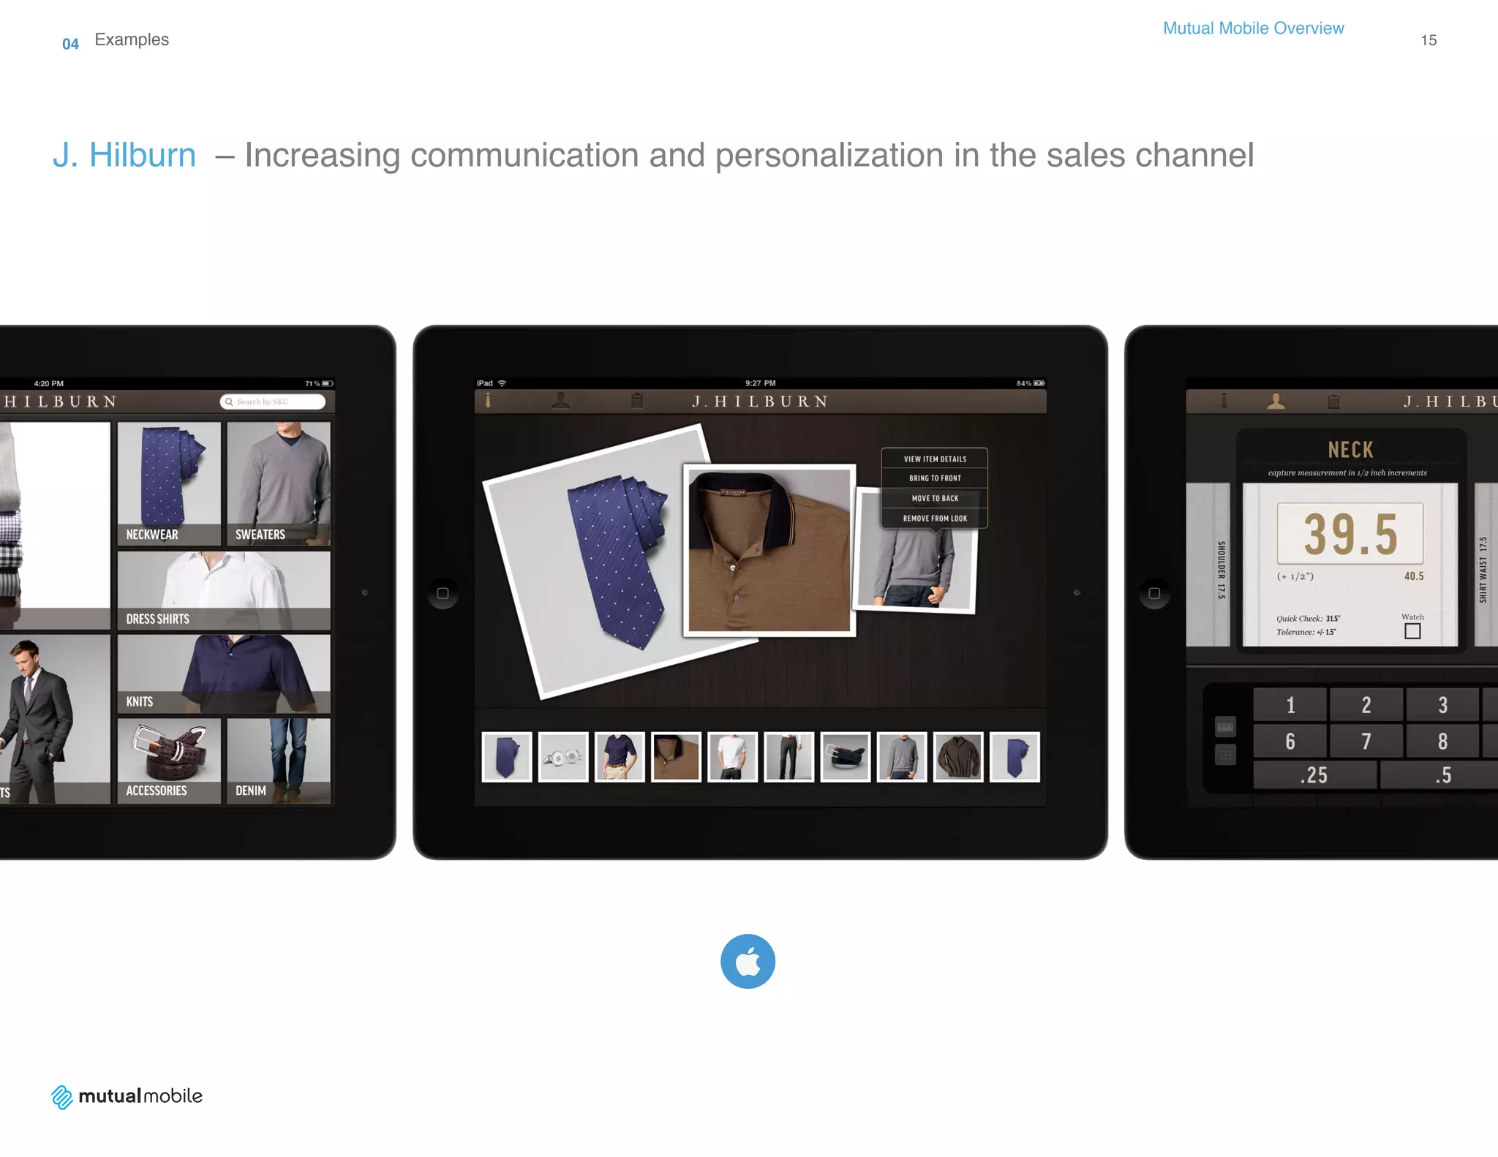The width and height of the screenshot is (1498, 1157).
Task: Click the 04 Examples section label
Action: pyautogui.click(x=116, y=41)
